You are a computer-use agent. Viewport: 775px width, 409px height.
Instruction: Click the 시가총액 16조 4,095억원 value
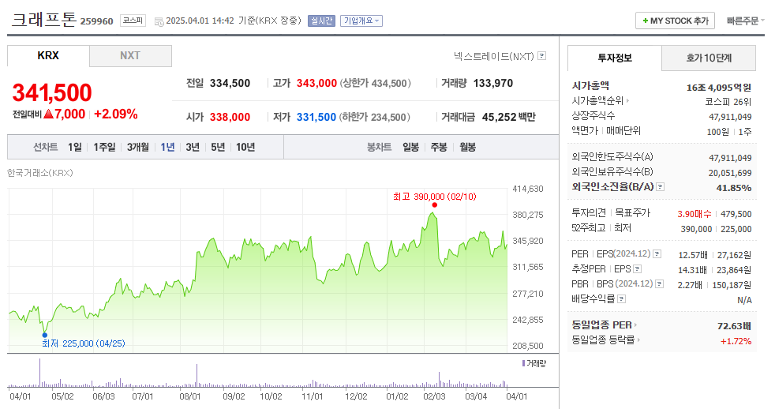[719, 88]
